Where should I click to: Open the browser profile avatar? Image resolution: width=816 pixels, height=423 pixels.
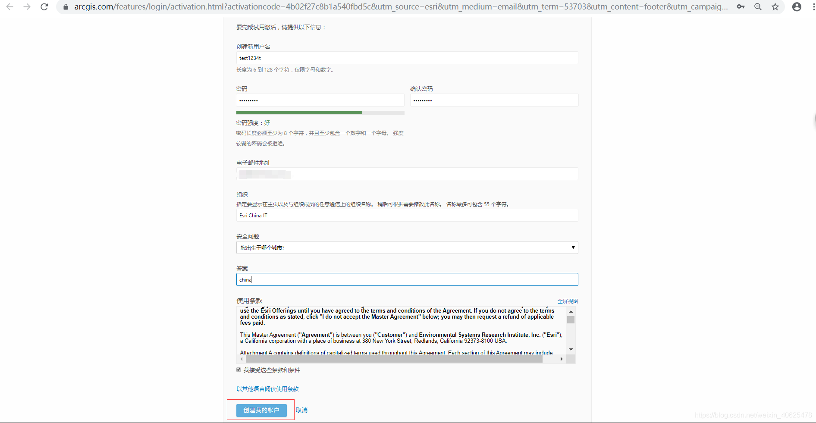click(x=797, y=7)
